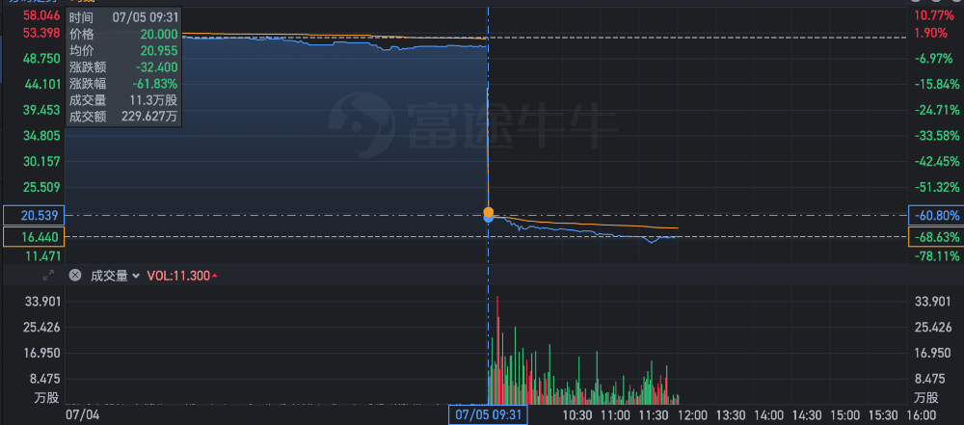Screen dimensions: 964x425
Task: Open the 成交量 indicator dropdown
Action: click(115, 276)
